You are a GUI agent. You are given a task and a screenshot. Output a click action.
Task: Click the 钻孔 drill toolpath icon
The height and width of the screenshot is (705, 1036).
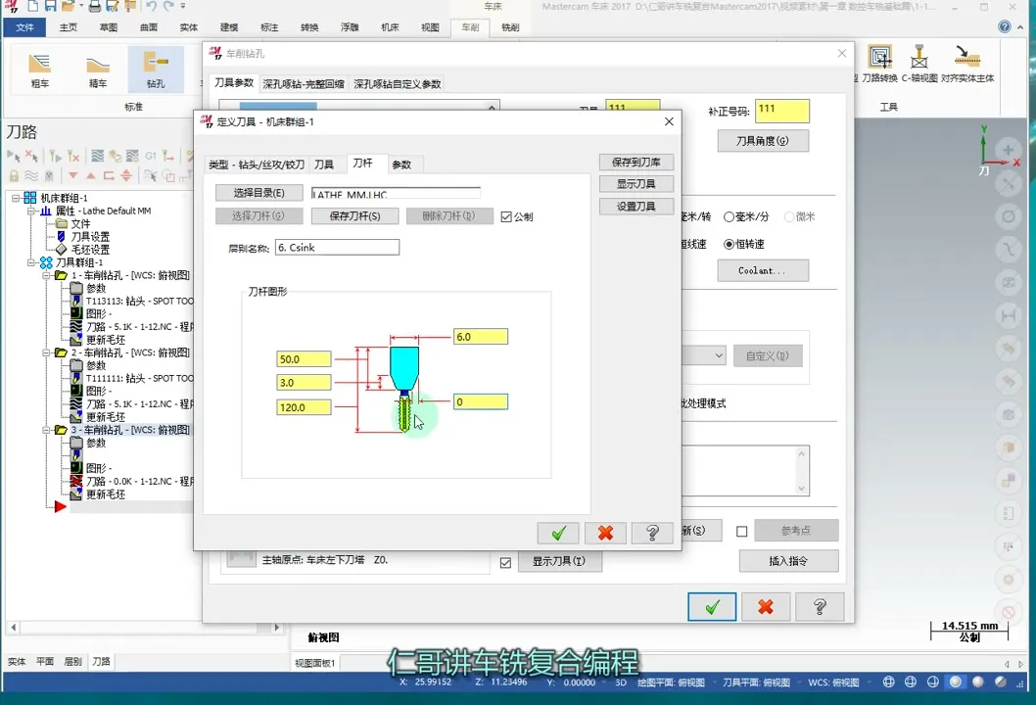pyautogui.click(x=156, y=70)
